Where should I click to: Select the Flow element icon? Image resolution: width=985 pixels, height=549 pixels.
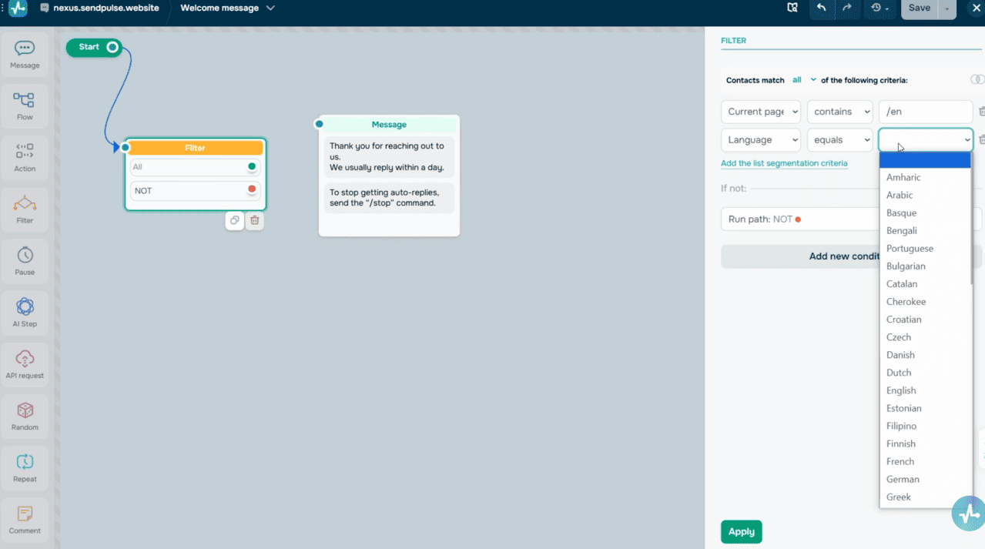(25, 99)
